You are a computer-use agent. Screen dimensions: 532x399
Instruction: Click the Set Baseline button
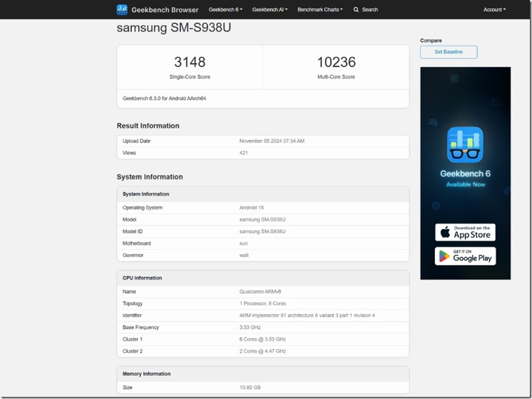click(x=448, y=52)
